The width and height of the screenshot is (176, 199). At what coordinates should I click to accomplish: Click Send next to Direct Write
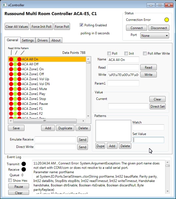83,147
